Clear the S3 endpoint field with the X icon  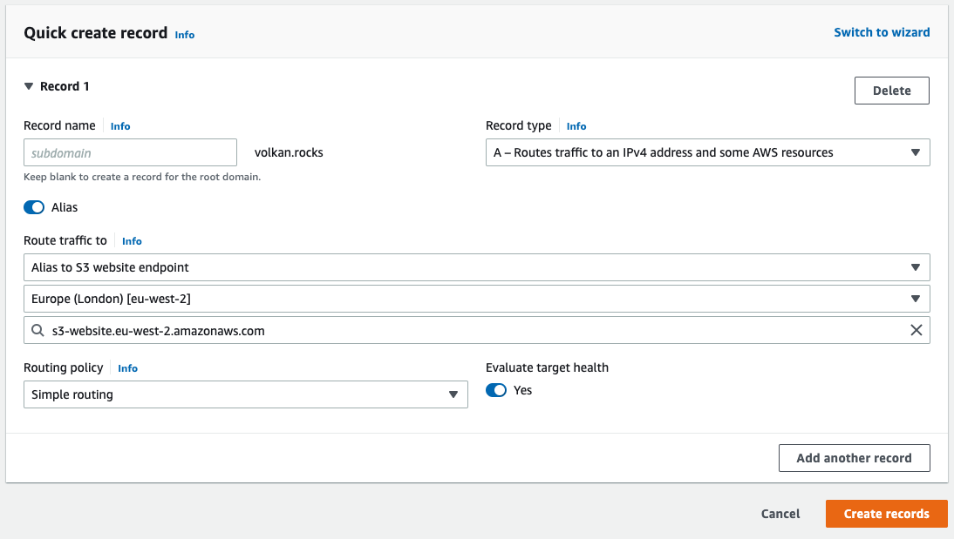(917, 330)
